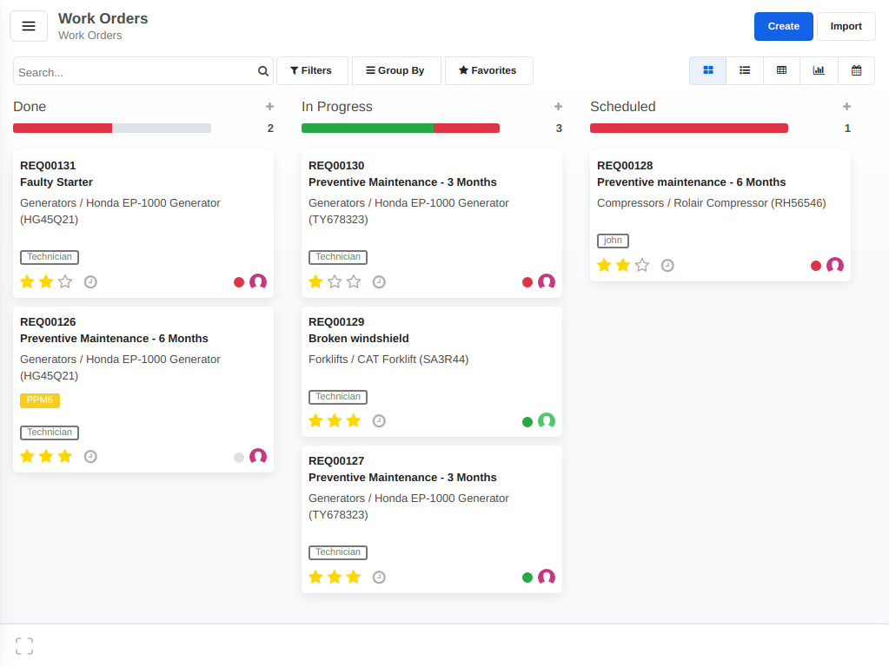Click the Work Orders breadcrumb
The width and height of the screenshot is (889, 667).
[90, 36]
